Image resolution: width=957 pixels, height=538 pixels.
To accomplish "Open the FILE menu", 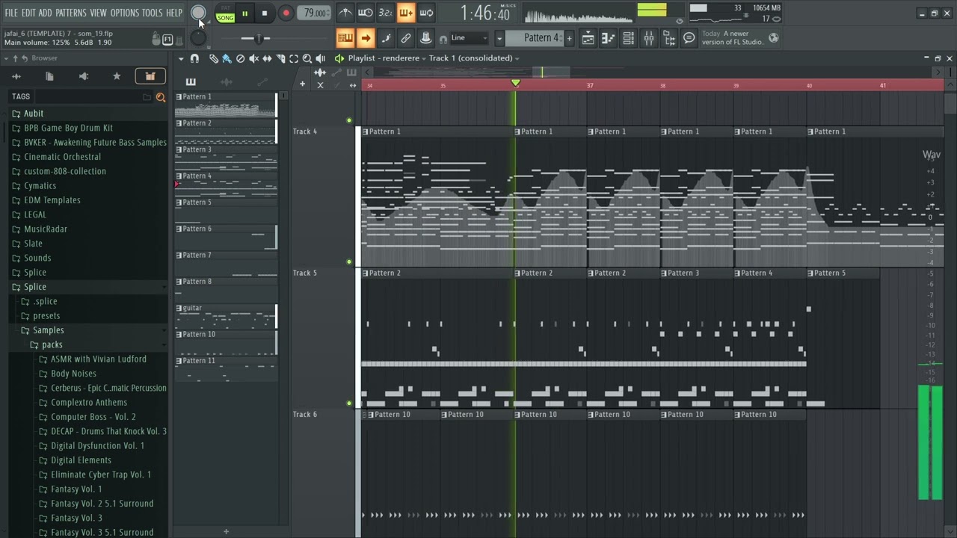I will pos(11,13).
